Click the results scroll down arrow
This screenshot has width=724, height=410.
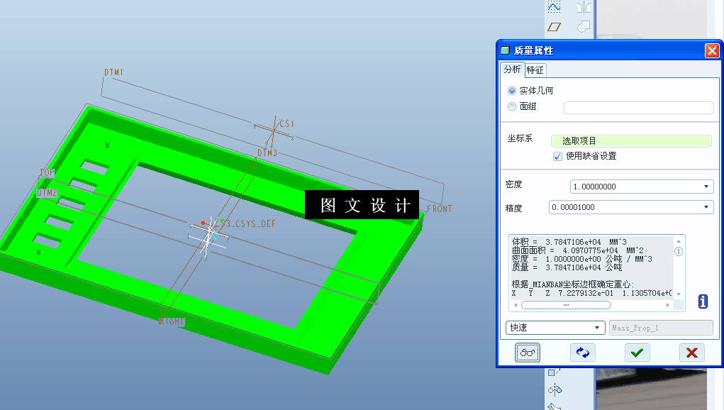679,294
